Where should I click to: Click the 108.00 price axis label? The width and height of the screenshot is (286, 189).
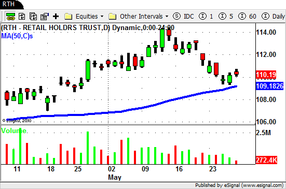point(266,99)
